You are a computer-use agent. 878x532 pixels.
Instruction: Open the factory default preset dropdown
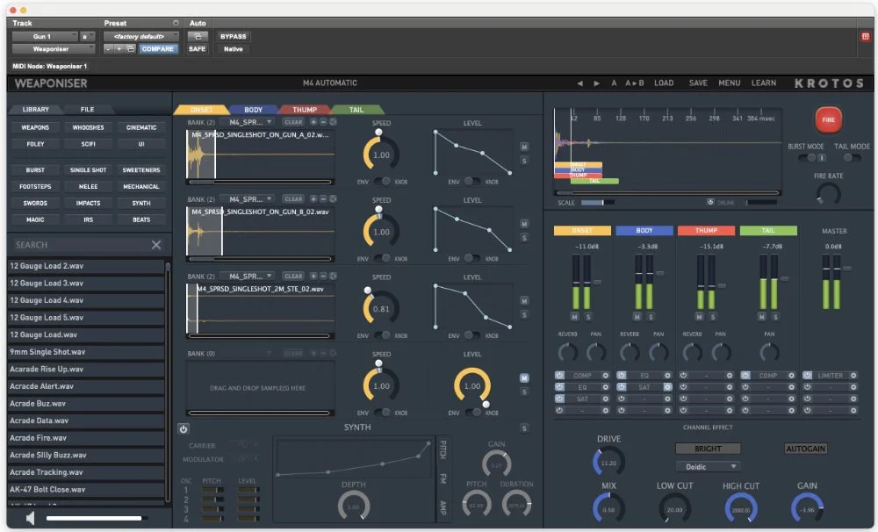141,36
